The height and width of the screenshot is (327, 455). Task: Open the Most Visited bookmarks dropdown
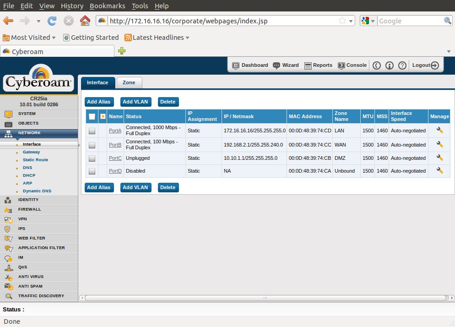tap(30, 38)
